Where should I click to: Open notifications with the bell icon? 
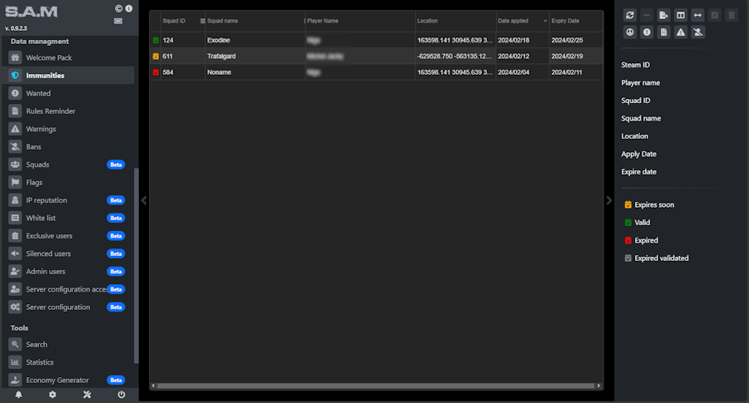click(x=18, y=395)
